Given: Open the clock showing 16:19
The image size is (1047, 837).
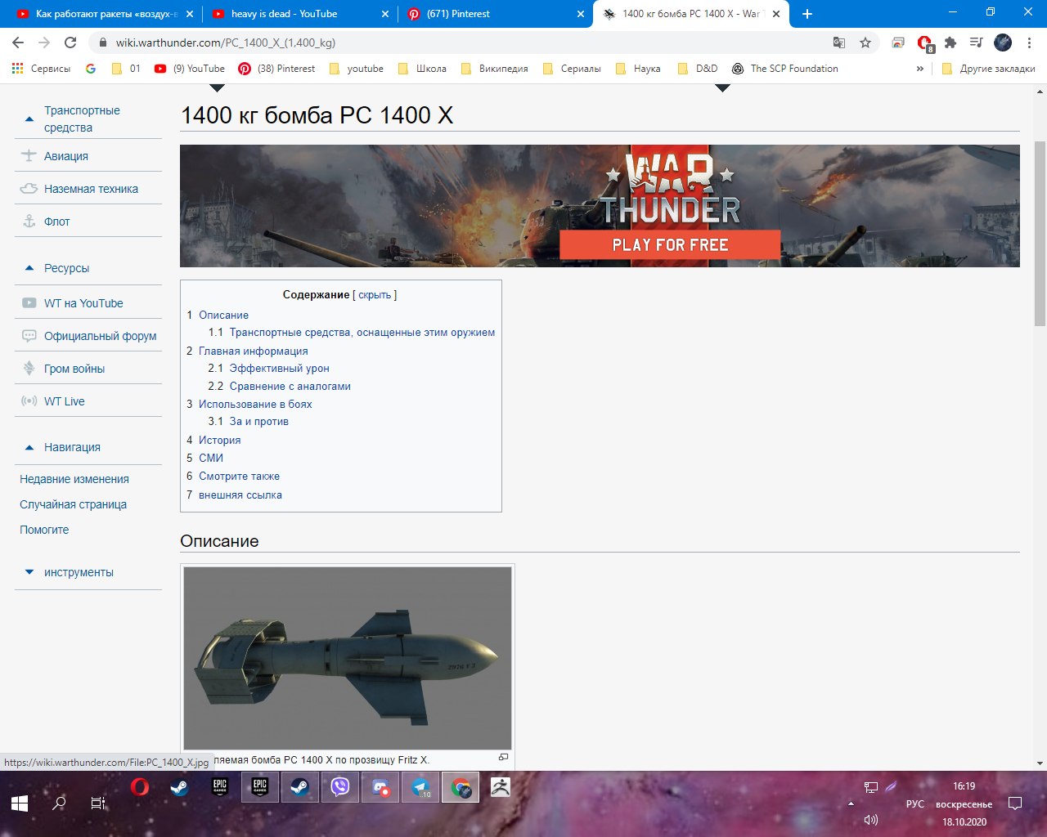Looking at the screenshot, I should [964, 786].
